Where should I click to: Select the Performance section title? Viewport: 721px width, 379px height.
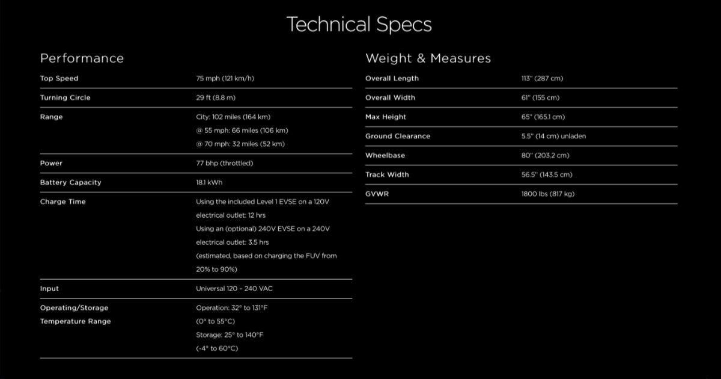coord(82,58)
